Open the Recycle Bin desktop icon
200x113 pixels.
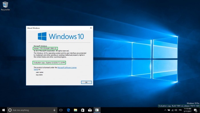[x=5, y=6]
